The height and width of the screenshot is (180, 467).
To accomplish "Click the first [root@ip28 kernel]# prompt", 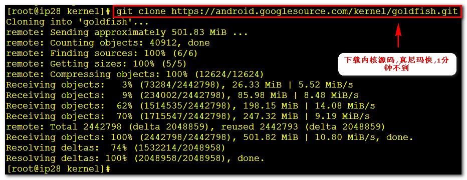I will (x=59, y=11).
